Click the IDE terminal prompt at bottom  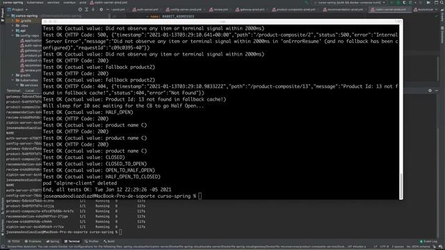pyautogui.click(x=64, y=232)
